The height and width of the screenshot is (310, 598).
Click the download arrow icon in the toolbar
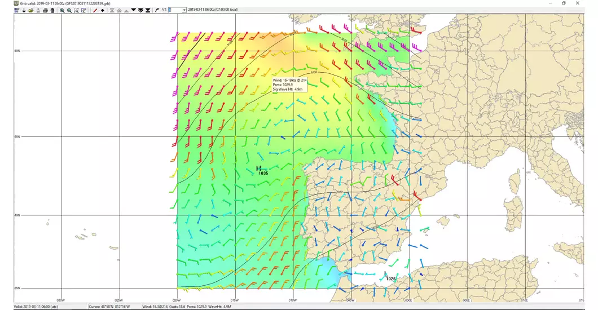(24, 10)
